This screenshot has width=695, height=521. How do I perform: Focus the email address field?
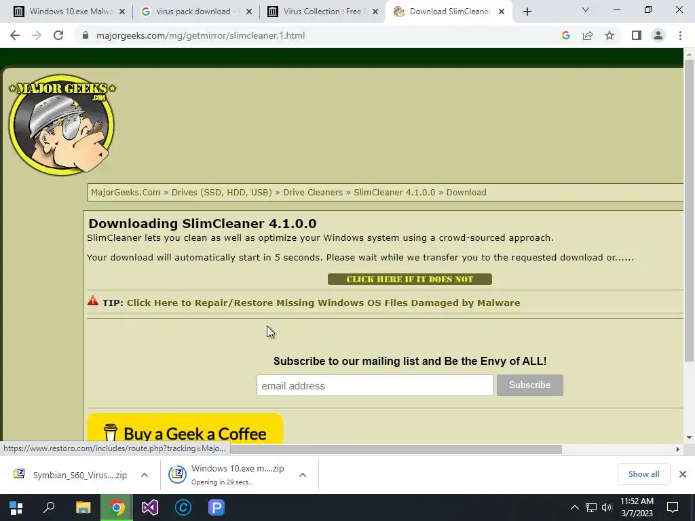click(x=375, y=385)
